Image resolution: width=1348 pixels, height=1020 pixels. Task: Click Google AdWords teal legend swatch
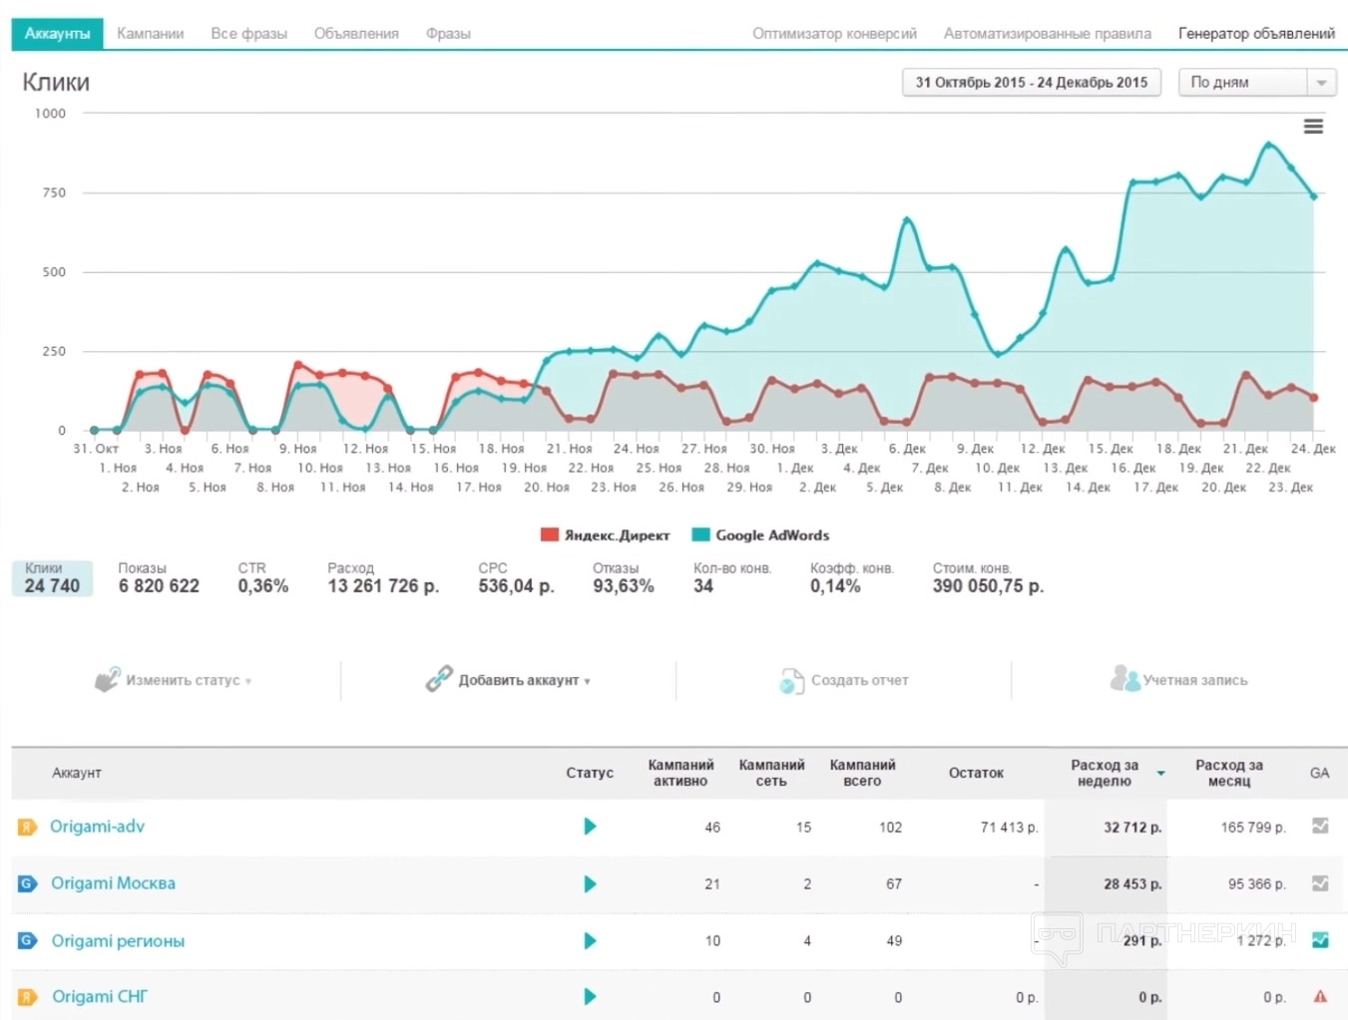point(701,535)
